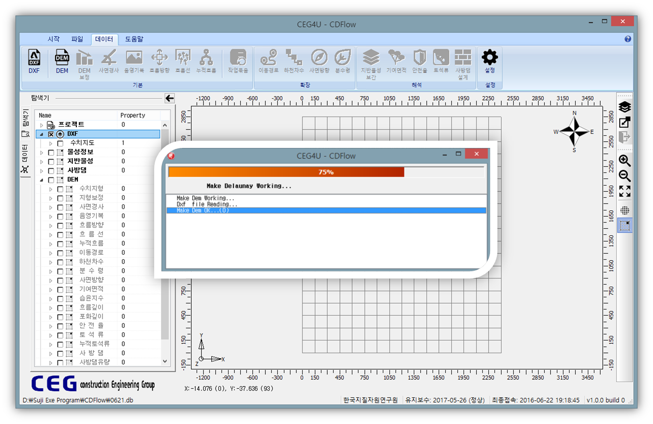Click the zoom out magnifier icon

coord(625,176)
